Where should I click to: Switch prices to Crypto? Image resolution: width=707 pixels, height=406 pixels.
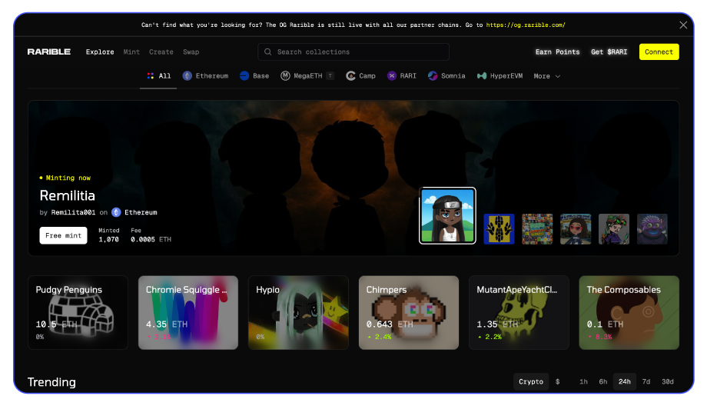[x=531, y=381]
